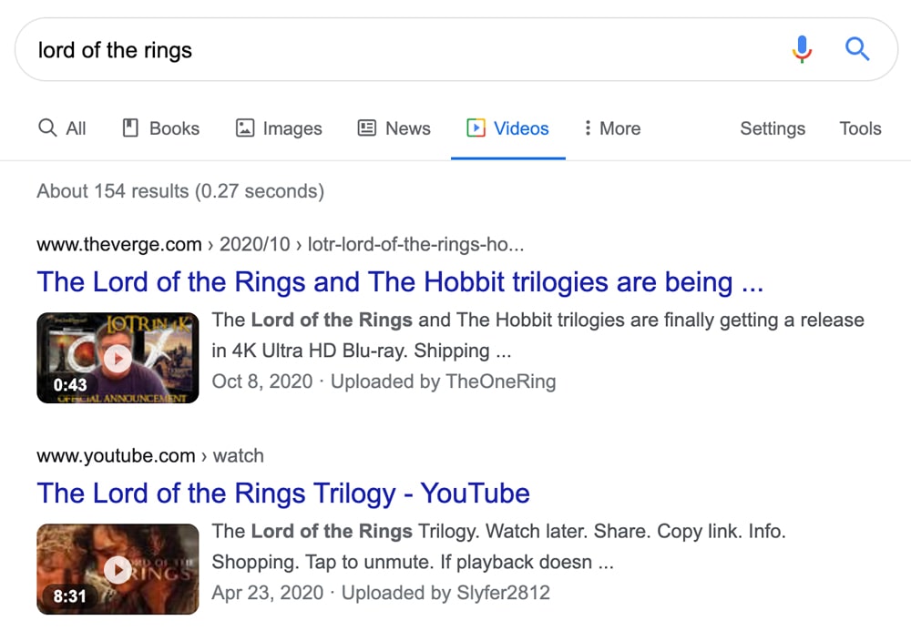Click the microphone voice search icon

[802, 49]
